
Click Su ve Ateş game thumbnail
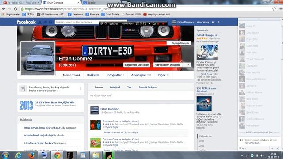[96, 125]
